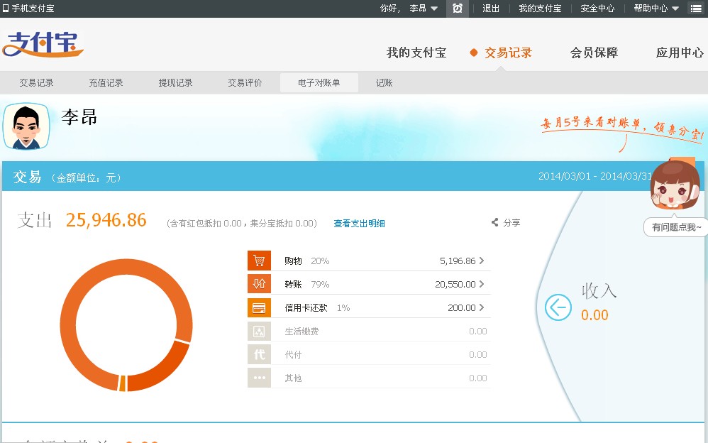Image resolution: width=708 pixels, height=443 pixels.
Task: Expand the 李昂 account dropdown
Action: point(433,9)
